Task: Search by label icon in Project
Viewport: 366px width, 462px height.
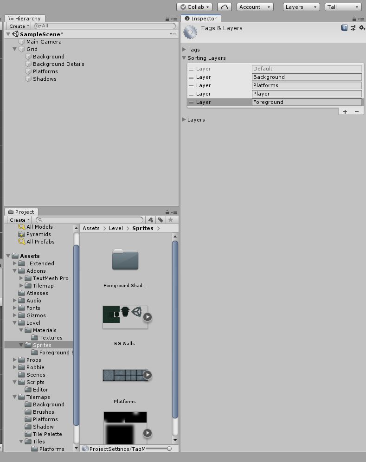Action: click(161, 220)
